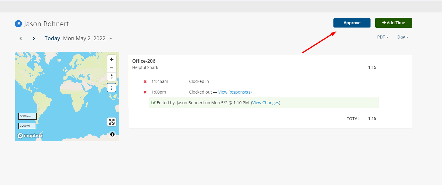
Task: Click the Jason Bohnert name heading
Action: [x=47, y=24]
